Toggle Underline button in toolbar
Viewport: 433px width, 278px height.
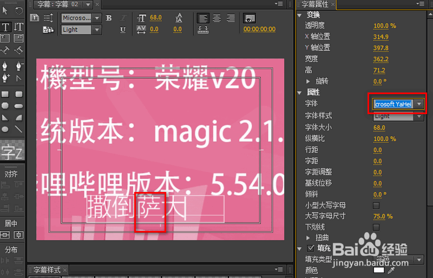pos(123,29)
